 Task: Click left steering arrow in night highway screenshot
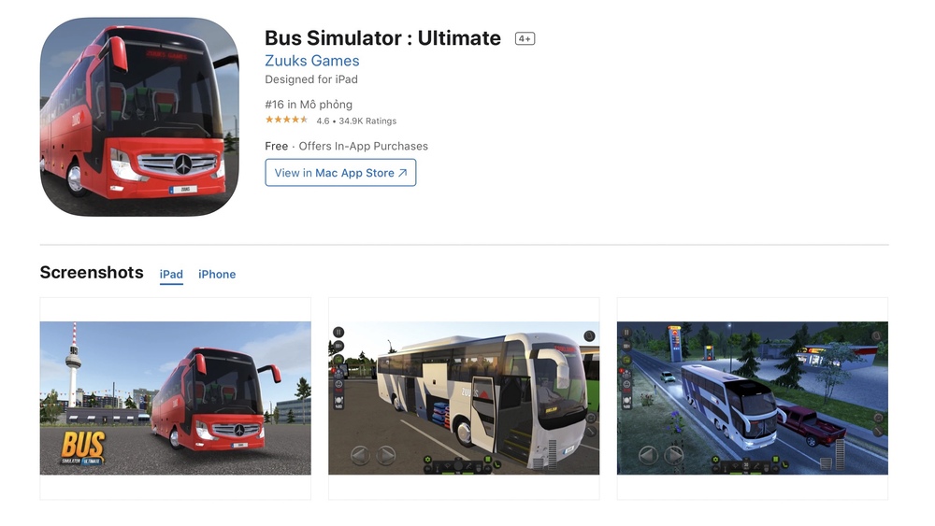click(x=648, y=456)
